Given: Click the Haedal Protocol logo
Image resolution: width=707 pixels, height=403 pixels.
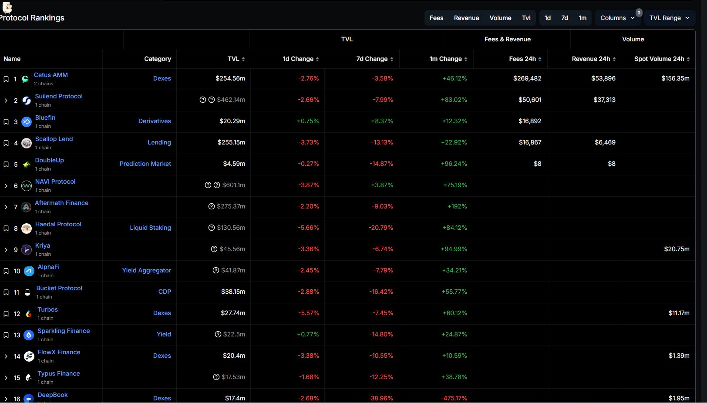Looking at the screenshot, I should pyautogui.click(x=26, y=228).
